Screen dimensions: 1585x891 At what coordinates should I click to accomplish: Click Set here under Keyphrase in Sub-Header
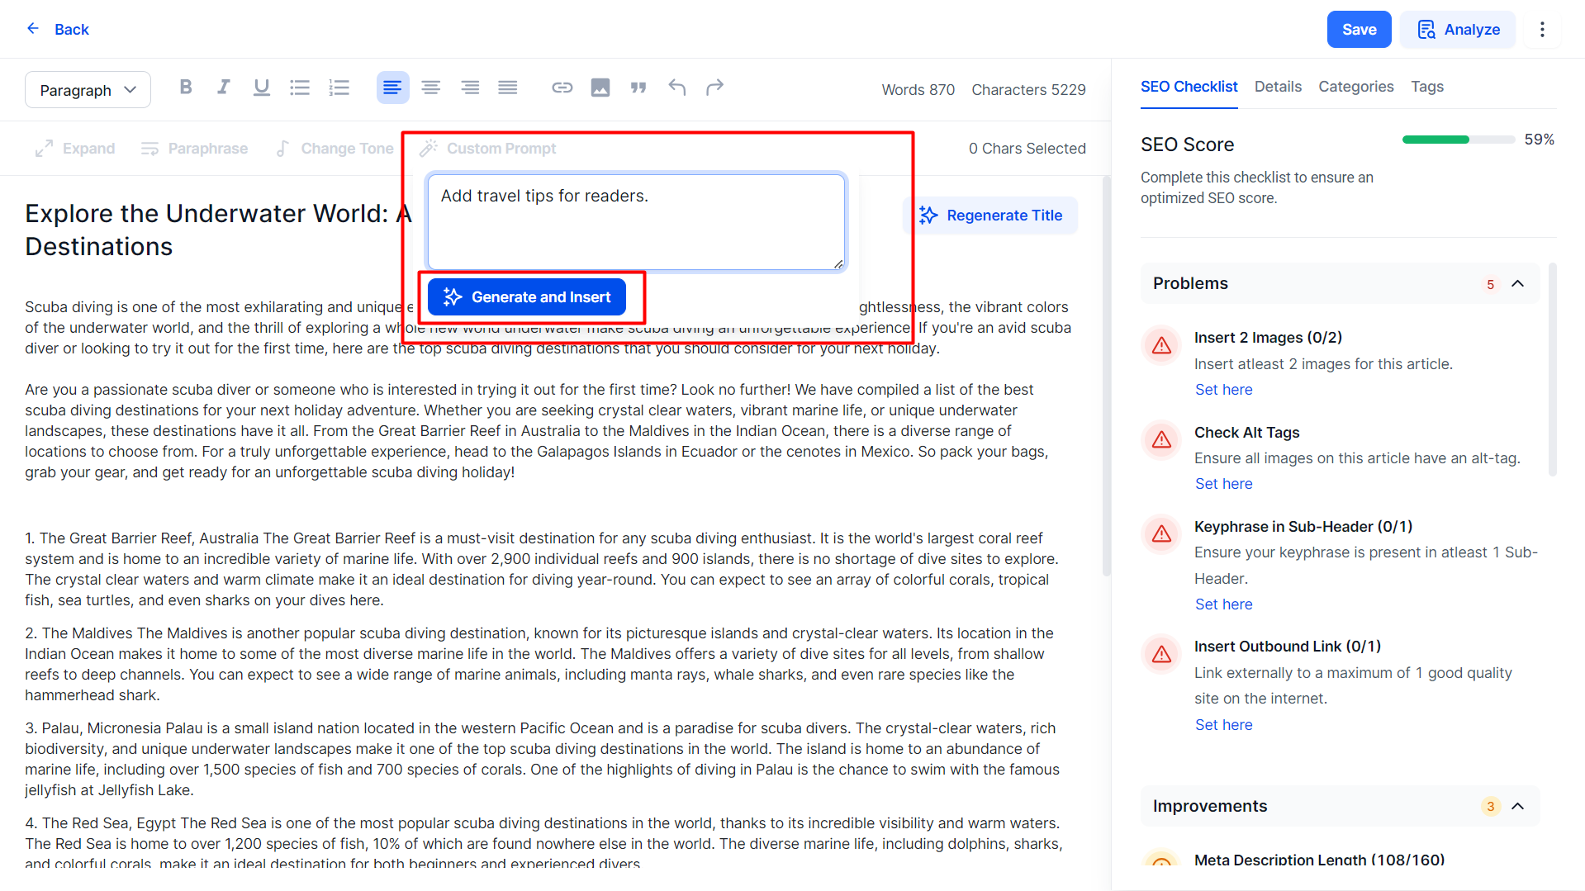pyautogui.click(x=1223, y=604)
